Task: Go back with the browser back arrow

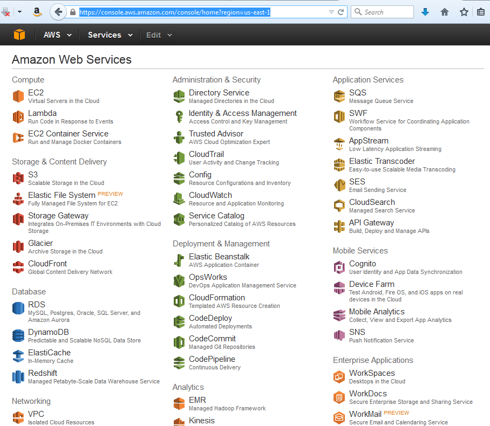Action: point(58,12)
